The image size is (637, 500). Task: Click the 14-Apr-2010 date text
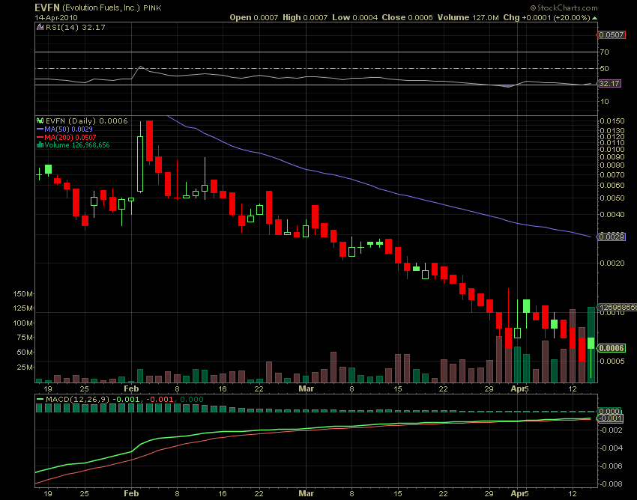point(56,18)
